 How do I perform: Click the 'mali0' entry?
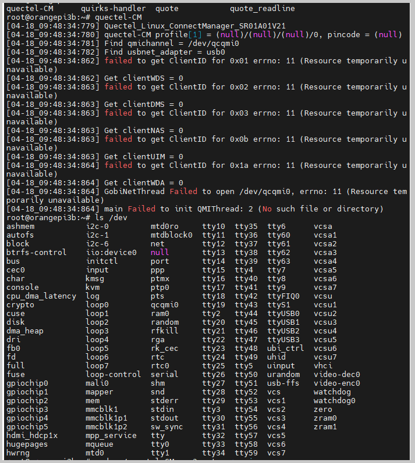pyautogui.click(x=97, y=383)
